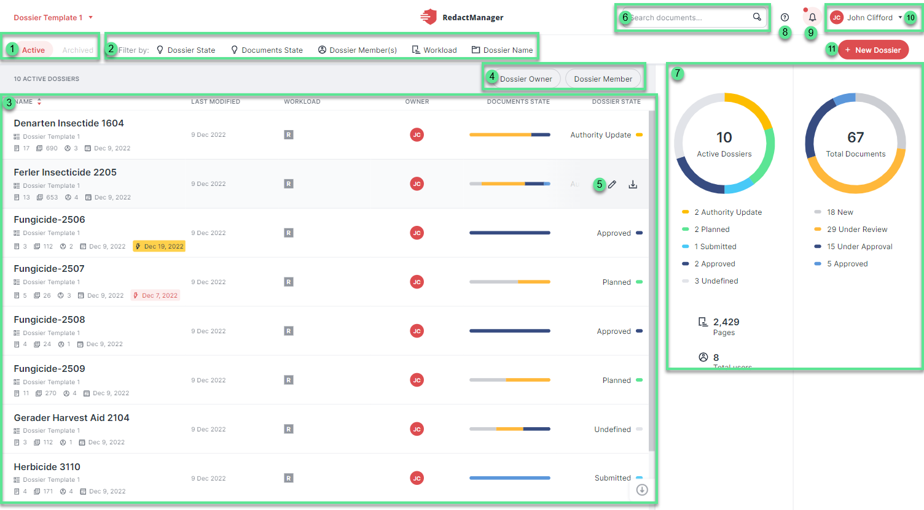The image size is (924, 510).
Task: Filter documents by 15 Under Approval
Action: pos(853,247)
